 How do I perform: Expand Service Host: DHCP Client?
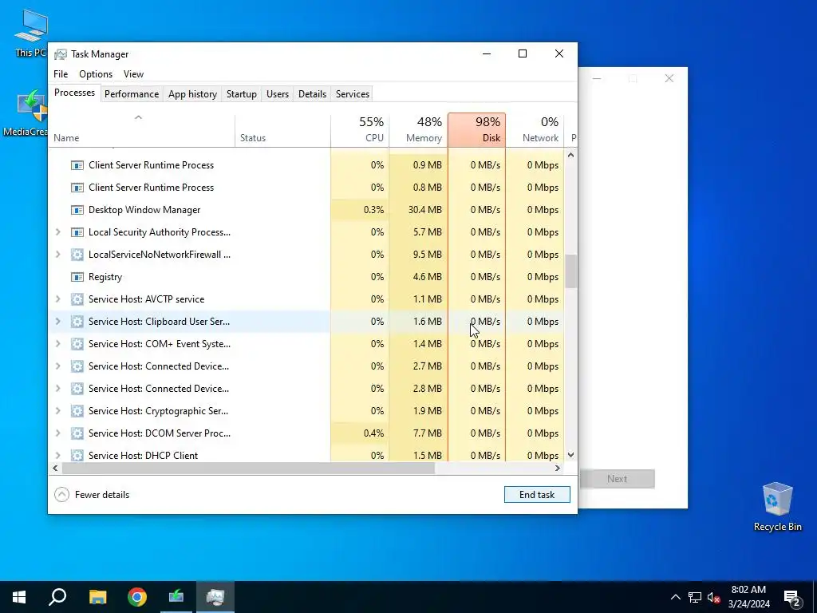[x=57, y=456]
